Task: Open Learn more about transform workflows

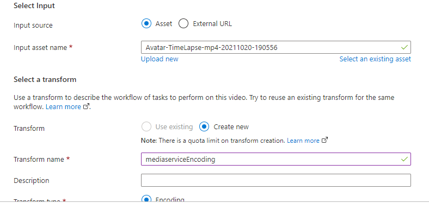Action: (x=63, y=107)
